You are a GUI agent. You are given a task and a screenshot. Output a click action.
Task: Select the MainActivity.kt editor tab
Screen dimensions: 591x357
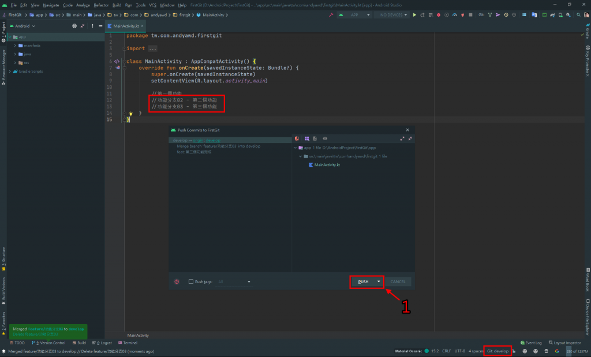pos(125,26)
